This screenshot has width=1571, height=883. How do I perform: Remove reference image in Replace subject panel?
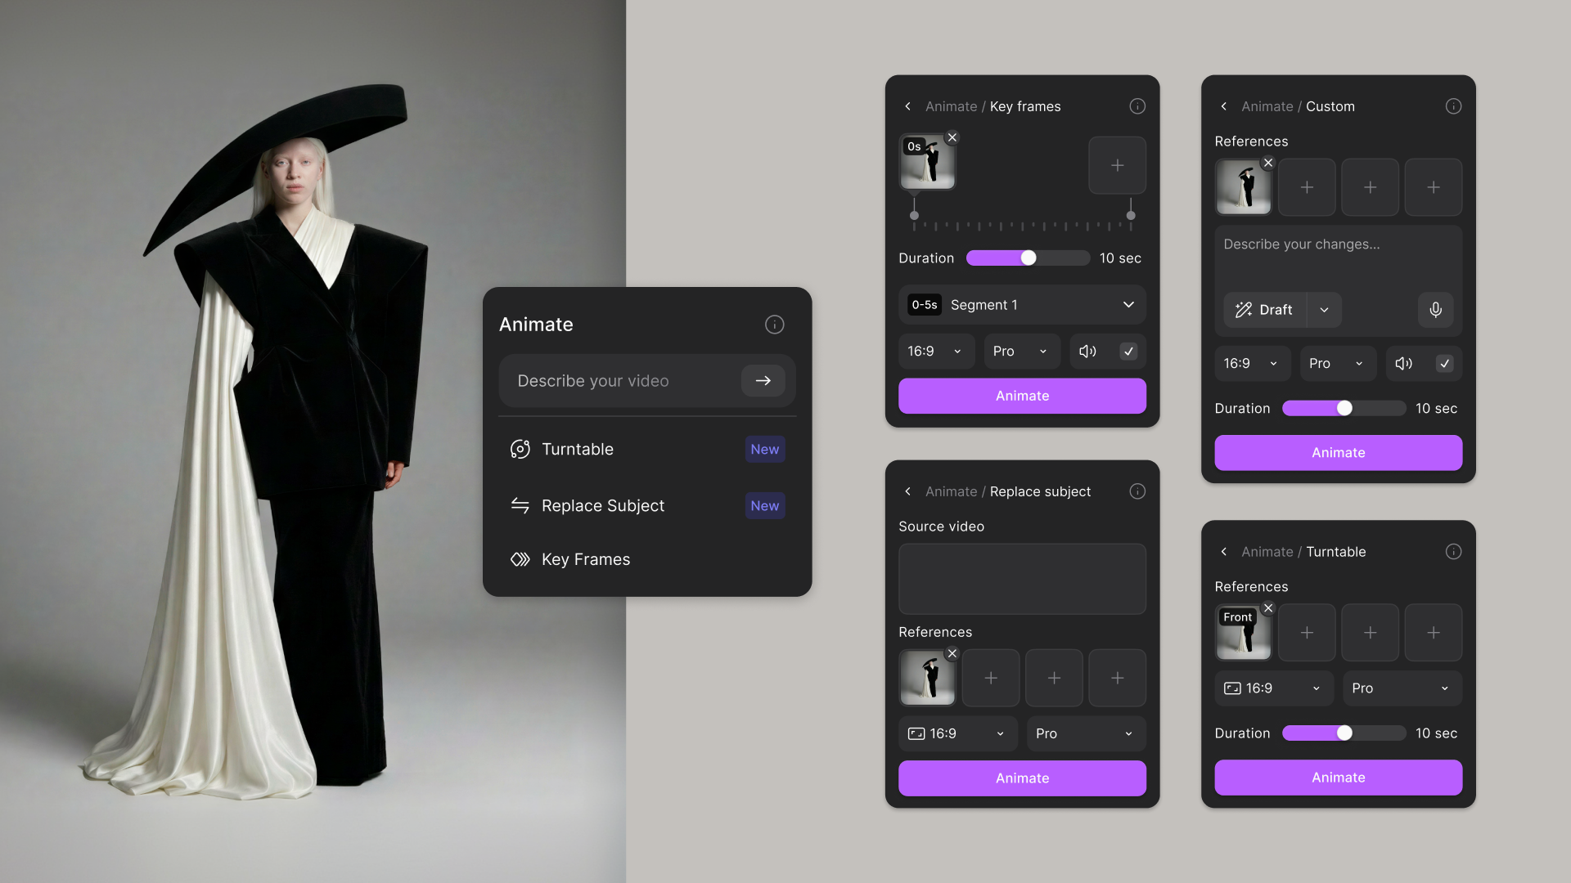coord(952,653)
